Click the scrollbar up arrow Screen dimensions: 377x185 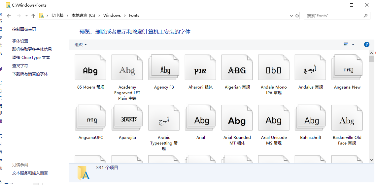(x=372, y=52)
